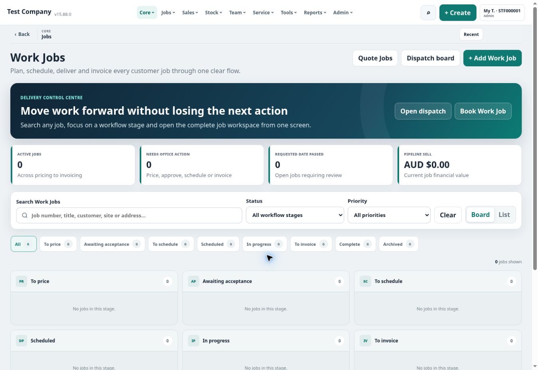
Task: Switch to Board view
Action: pos(481,215)
